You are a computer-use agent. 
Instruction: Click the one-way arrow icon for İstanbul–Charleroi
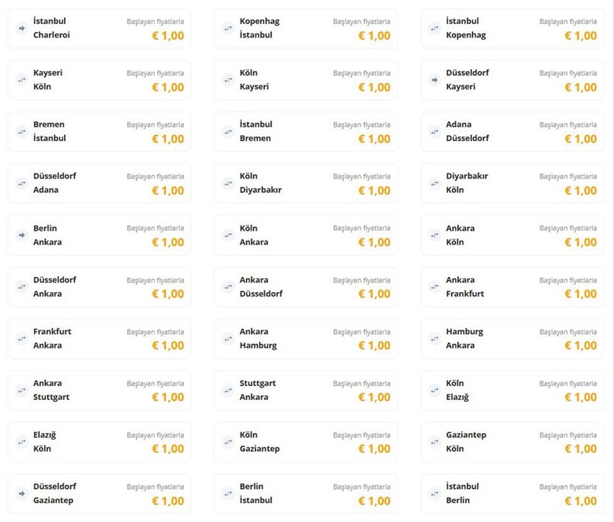(22, 28)
